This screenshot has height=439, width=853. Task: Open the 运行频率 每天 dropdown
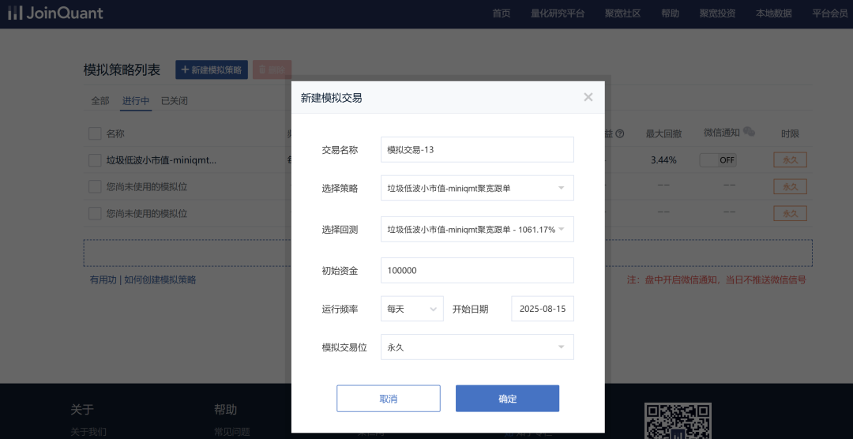411,309
